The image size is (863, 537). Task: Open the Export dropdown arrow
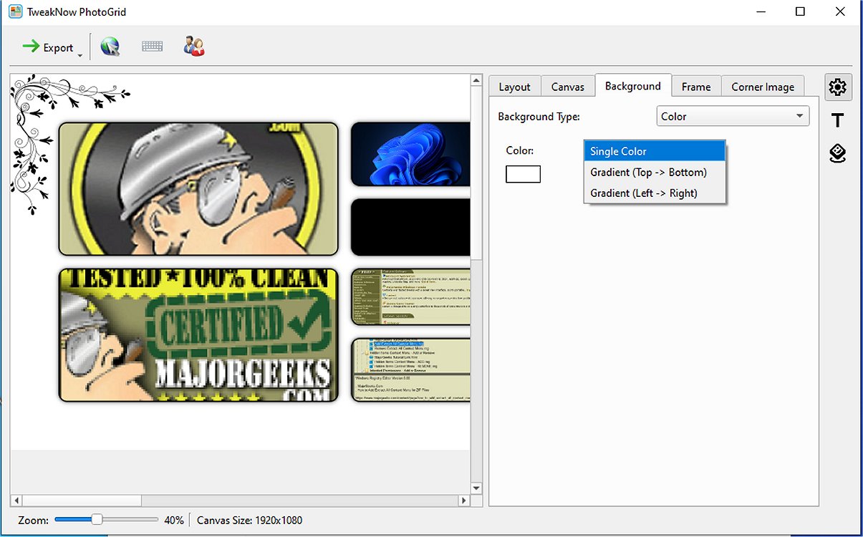pyautogui.click(x=81, y=55)
